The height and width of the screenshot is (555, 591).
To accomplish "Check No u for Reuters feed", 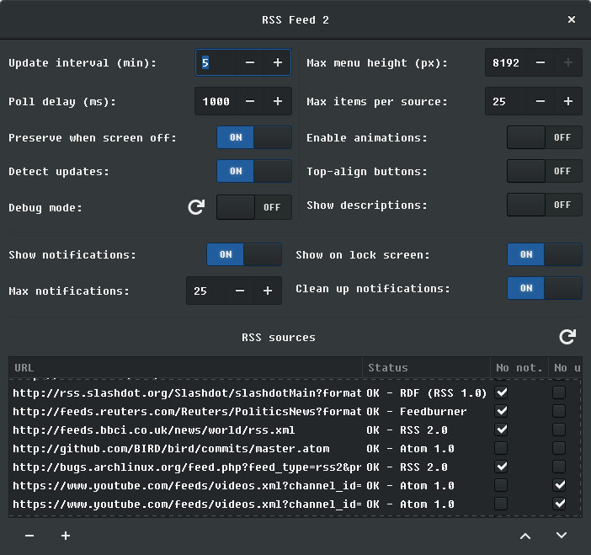I will pyautogui.click(x=559, y=411).
